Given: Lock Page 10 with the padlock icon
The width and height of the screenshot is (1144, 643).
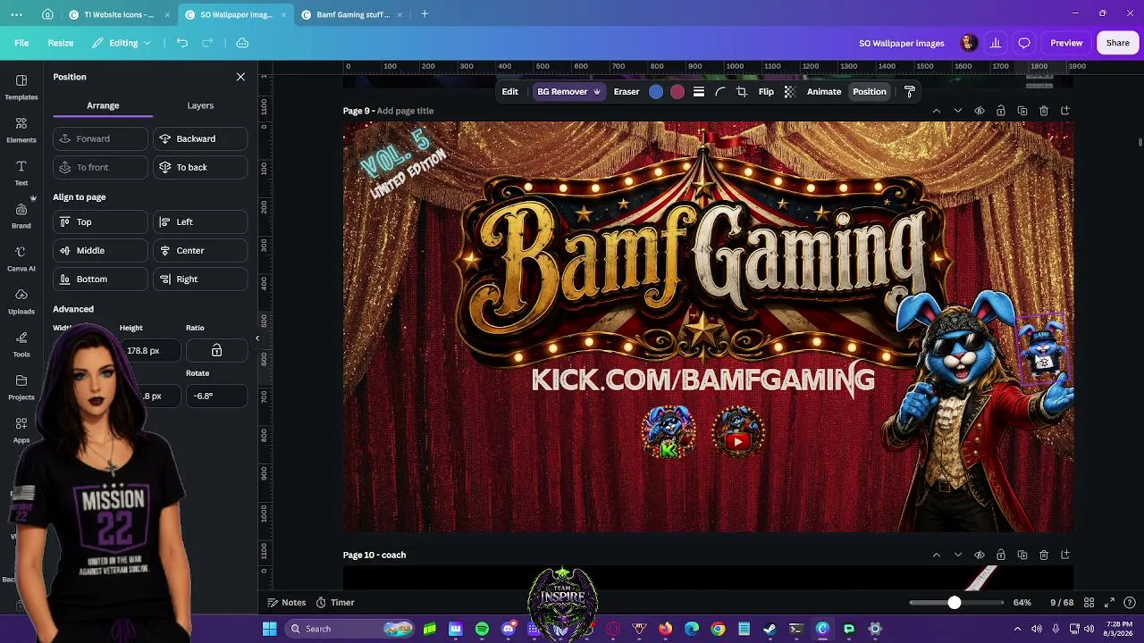Looking at the screenshot, I should [1001, 555].
